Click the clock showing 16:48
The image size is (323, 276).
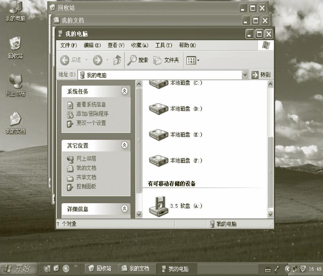[315, 269]
